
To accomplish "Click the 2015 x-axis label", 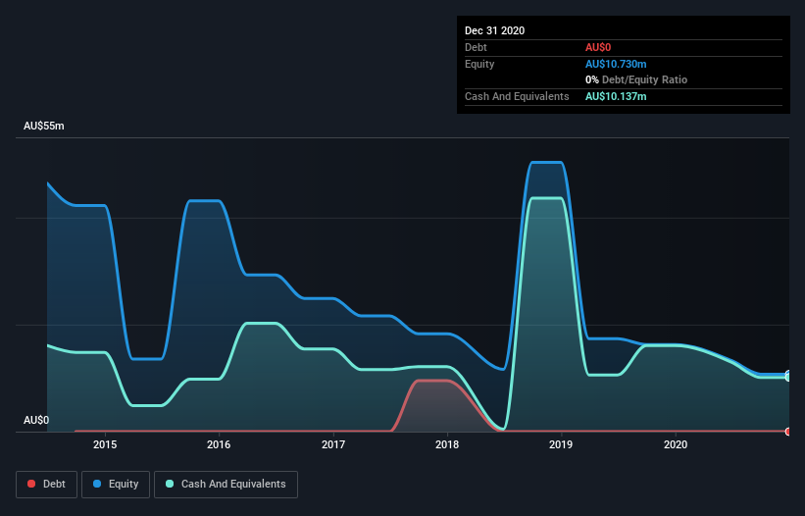I will pyautogui.click(x=105, y=444).
